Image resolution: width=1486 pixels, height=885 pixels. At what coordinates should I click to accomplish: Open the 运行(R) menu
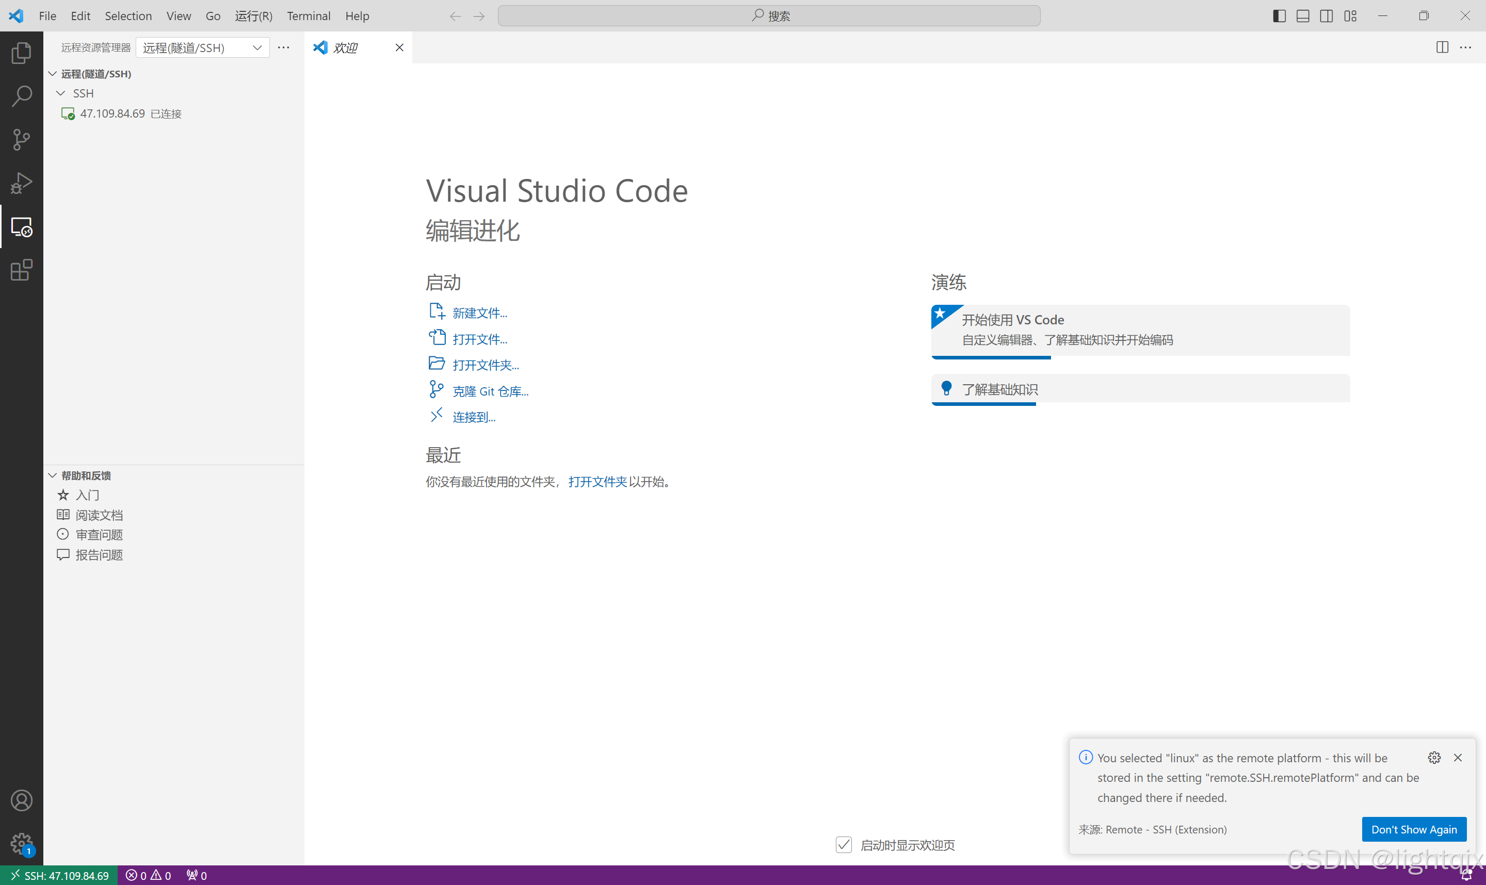(253, 16)
